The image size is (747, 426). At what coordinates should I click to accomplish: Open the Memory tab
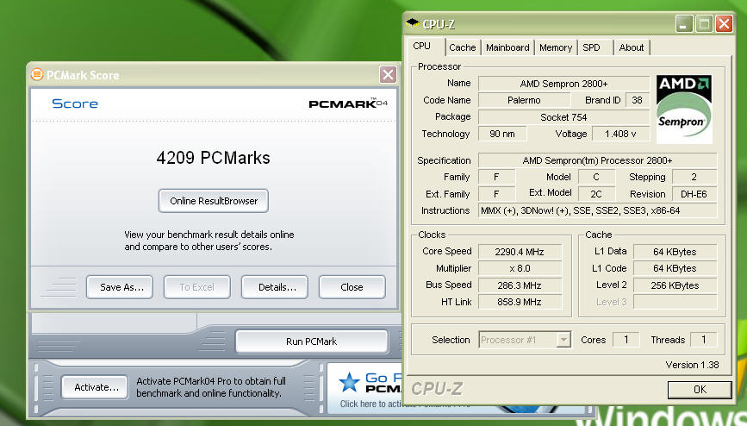pyautogui.click(x=556, y=47)
